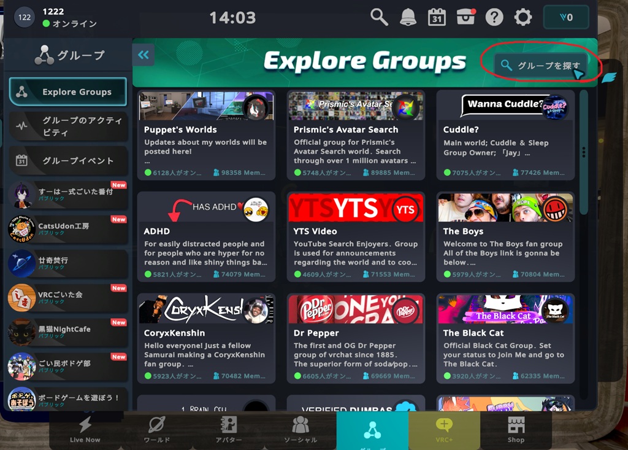Open the YTS Video group card
Screen dimensions: 628x450
356,236
